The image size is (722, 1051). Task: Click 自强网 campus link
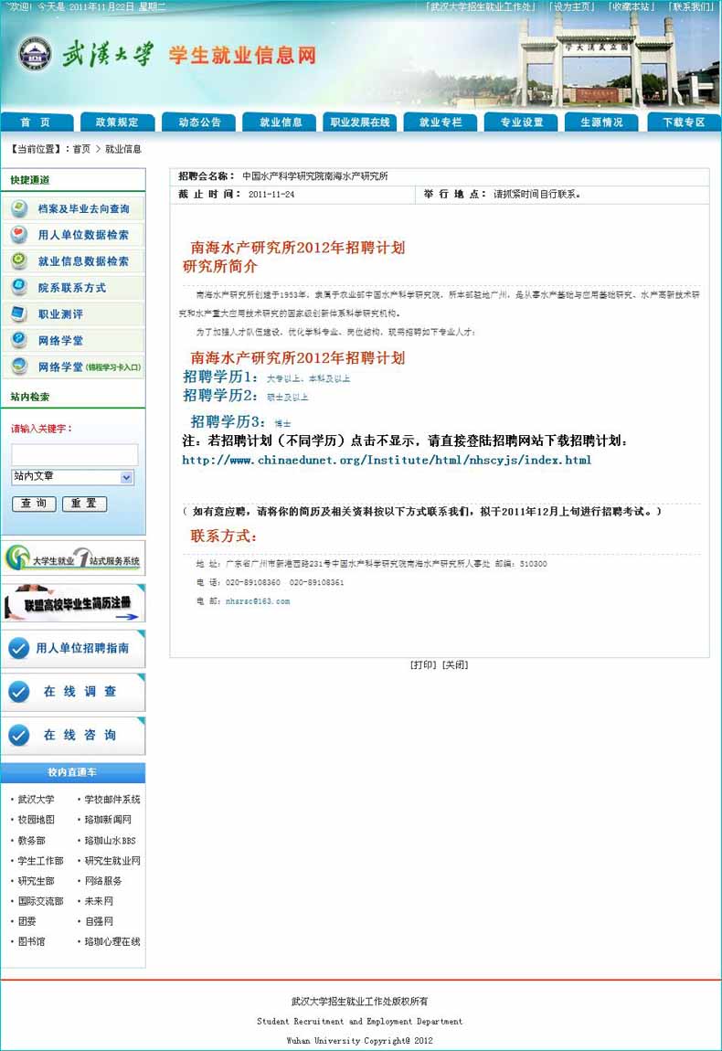tap(99, 921)
